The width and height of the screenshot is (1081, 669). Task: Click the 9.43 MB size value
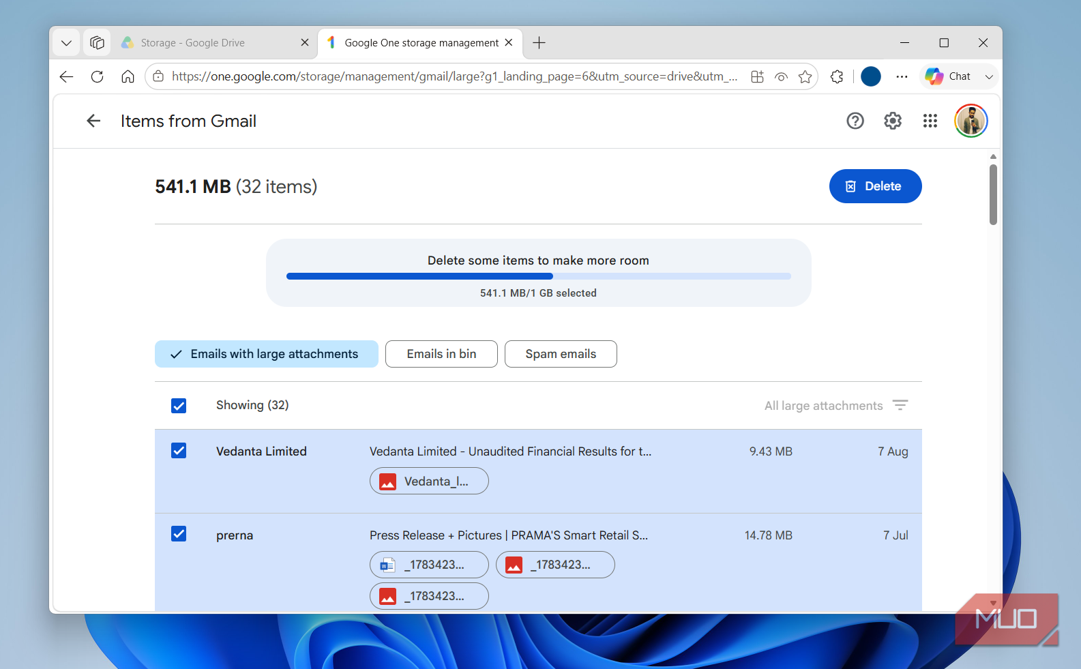click(771, 451)
